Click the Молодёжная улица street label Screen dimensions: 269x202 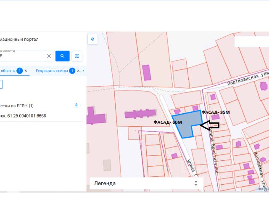click(261, 170)
